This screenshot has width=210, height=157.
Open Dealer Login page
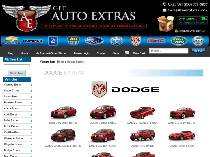pos(81,53)
